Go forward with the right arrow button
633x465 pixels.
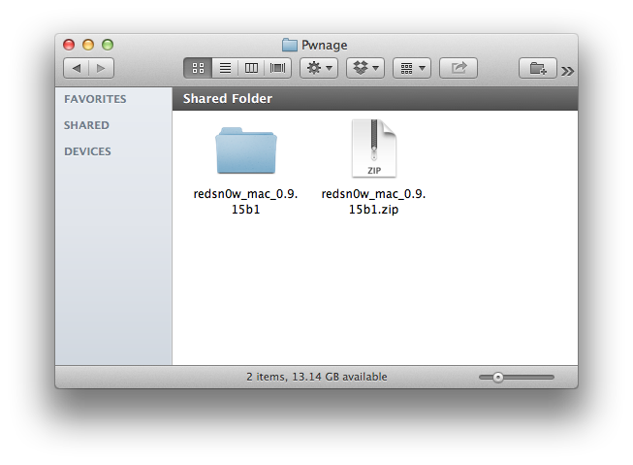pos(102,68)
